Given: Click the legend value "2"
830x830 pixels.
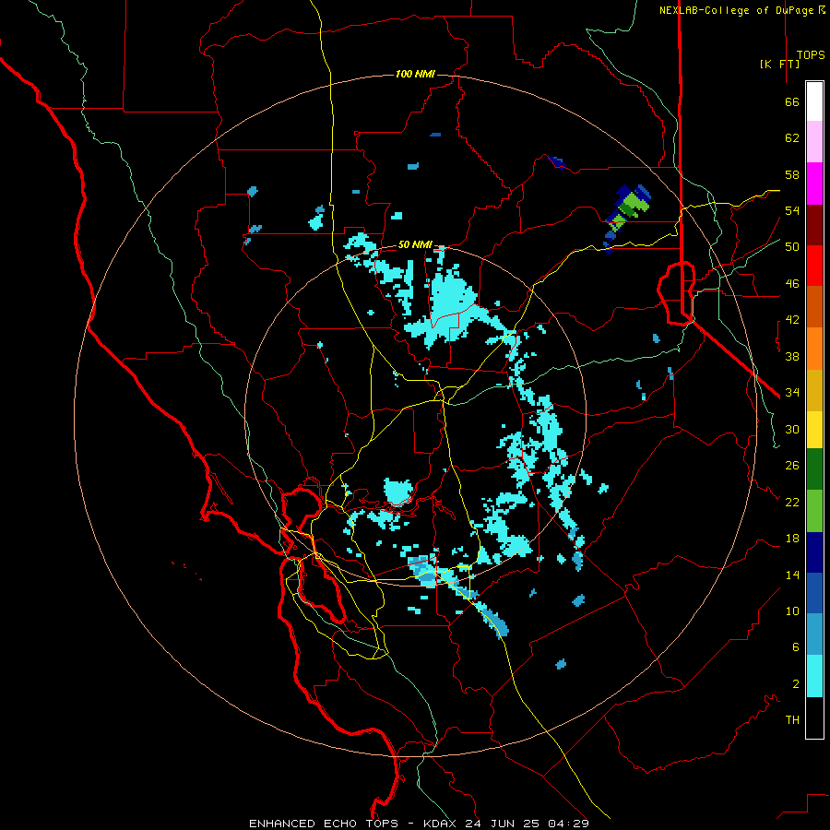Looking at the screenshot, I should click(x=795, y=684).
